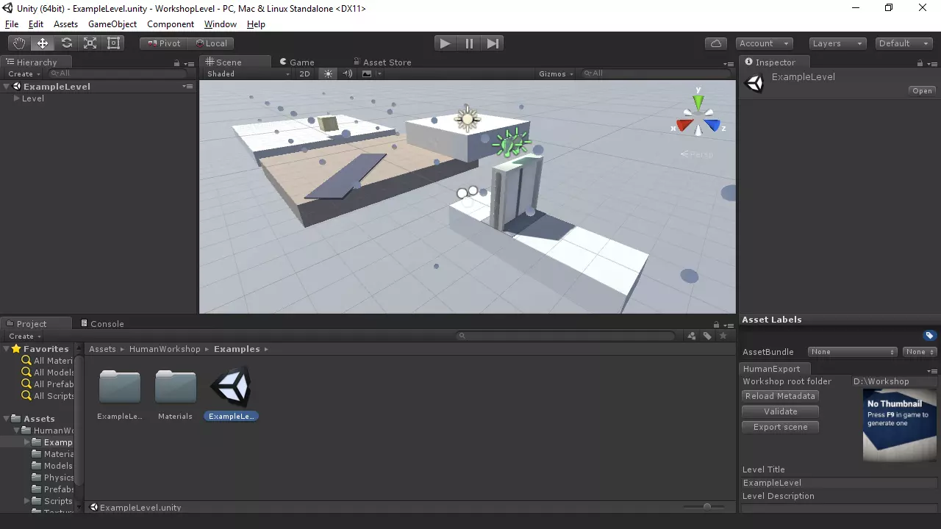Screen dimensions: 941x529
Task: Click the Level Title input field
Action: (839, 483)
